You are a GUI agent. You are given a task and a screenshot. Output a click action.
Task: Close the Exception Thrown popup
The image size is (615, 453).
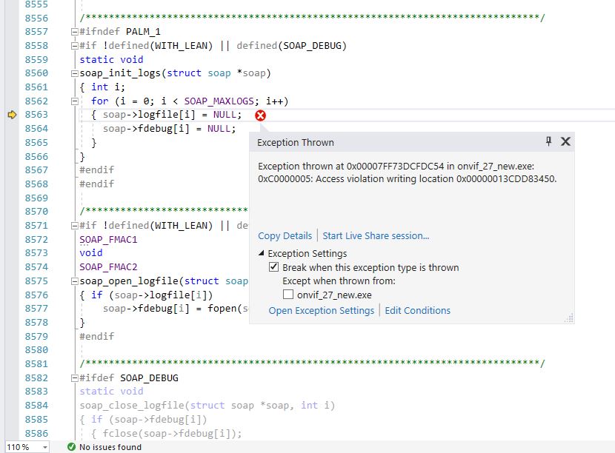click(565, 141)
